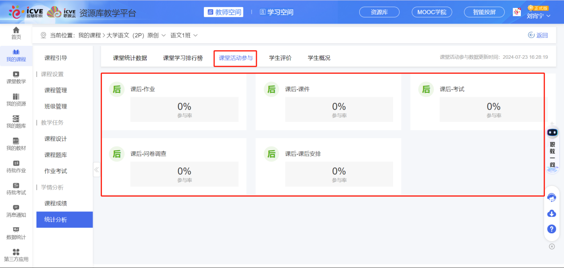
Task: Open the 首页 home icon in sidebar
Action: pos(16,32)
